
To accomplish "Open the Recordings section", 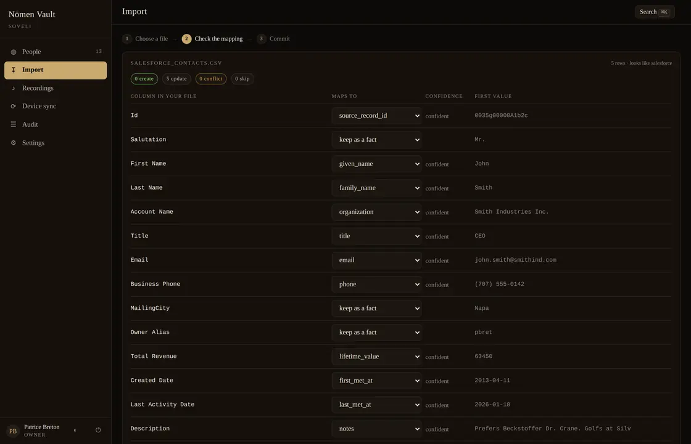I will click(56, 88).
